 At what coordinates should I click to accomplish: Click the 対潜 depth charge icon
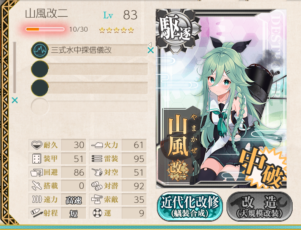[97, 186]
